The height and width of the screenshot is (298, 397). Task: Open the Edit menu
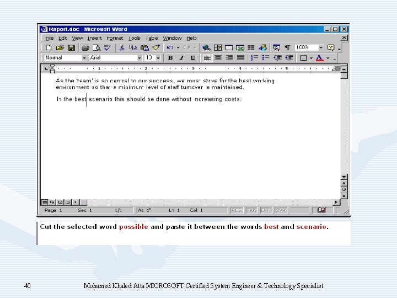62,38
